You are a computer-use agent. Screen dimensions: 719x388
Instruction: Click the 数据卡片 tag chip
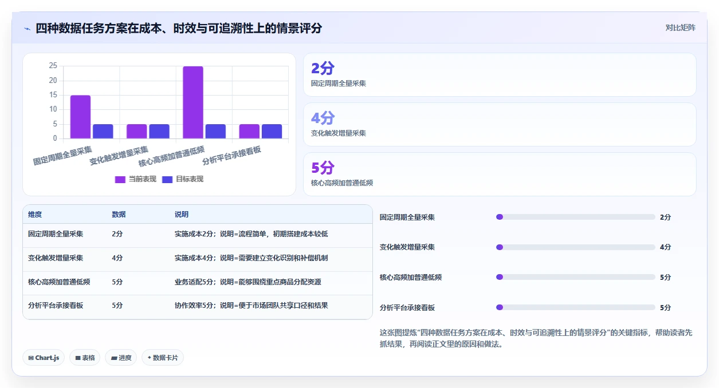pyautogui.click(x=163, y=358)
